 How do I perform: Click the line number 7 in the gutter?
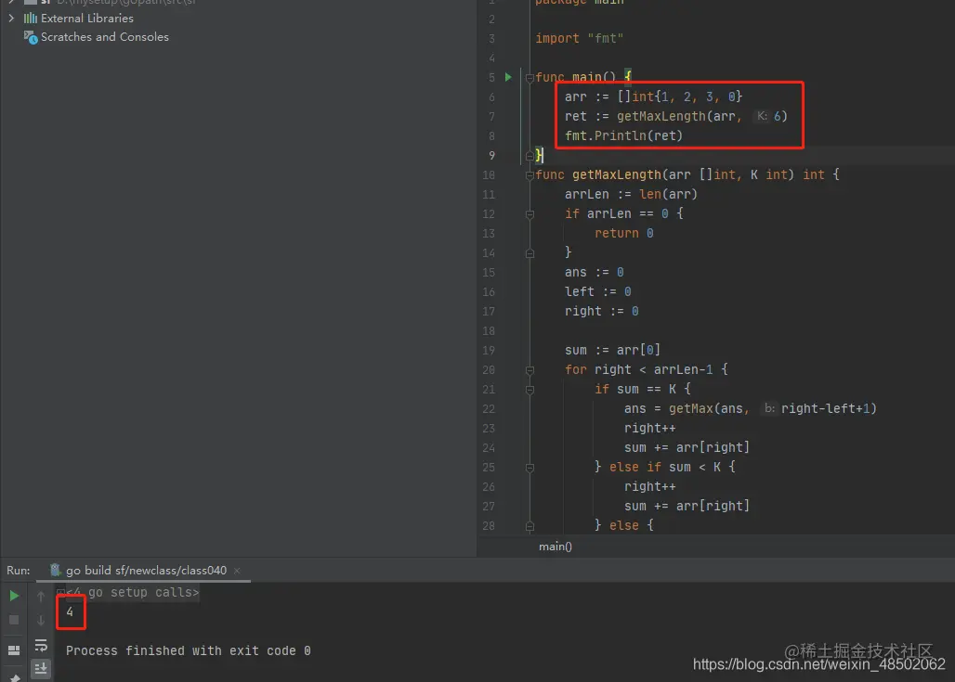coord(491,116)
